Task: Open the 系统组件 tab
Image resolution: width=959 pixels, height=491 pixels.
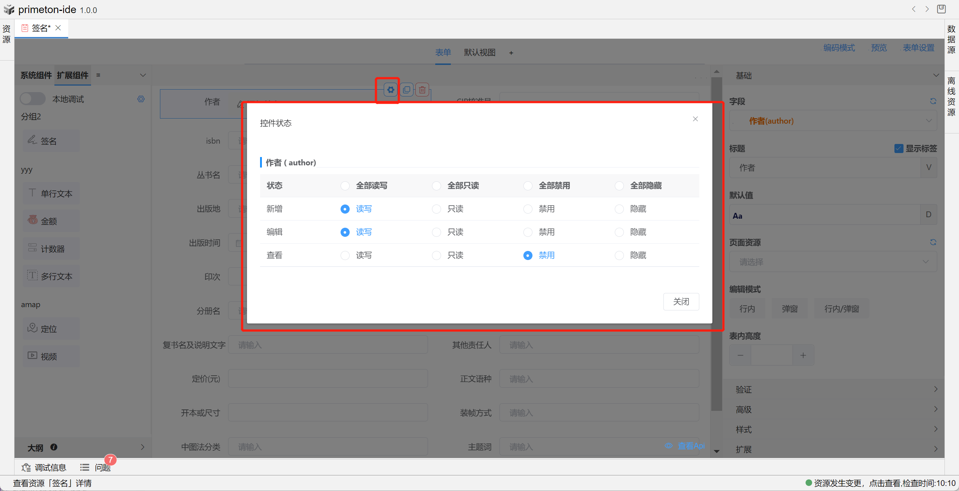Action: point(36,75)
